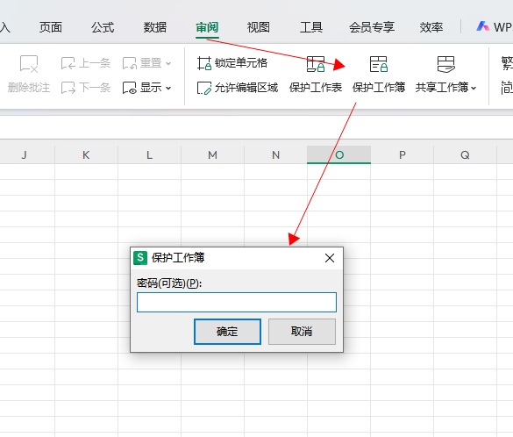
Task: Select column M header
Action: pyautogui.click(x=213, y=154)
